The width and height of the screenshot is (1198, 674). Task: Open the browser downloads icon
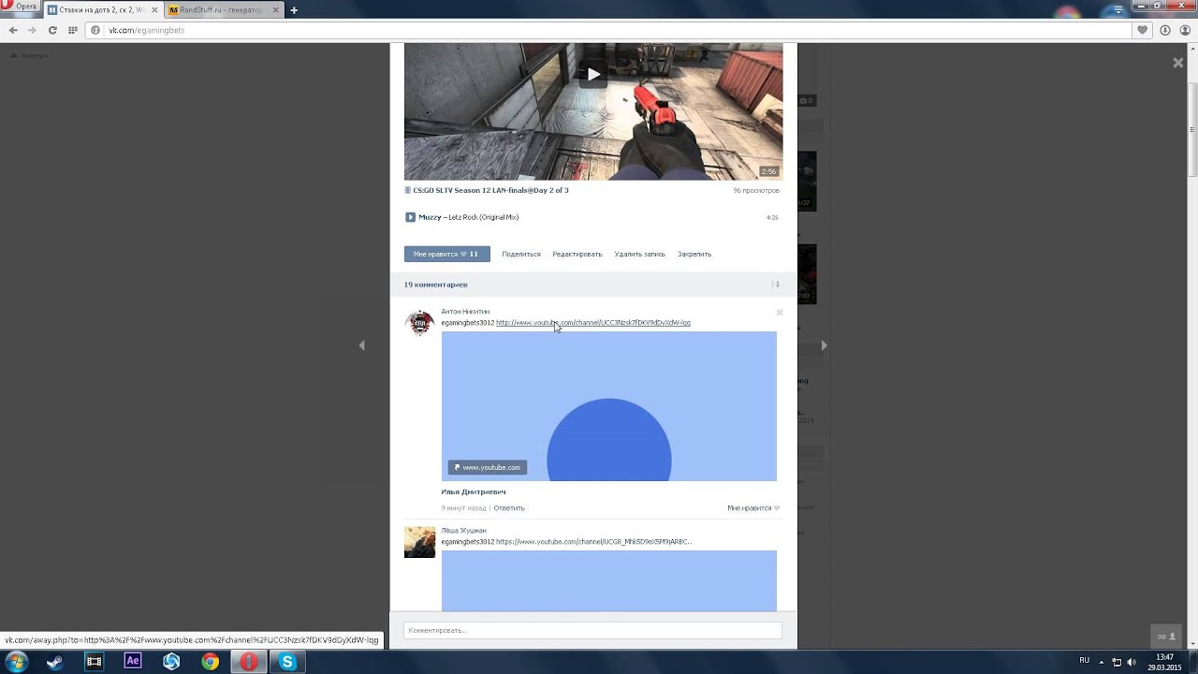1165,30
